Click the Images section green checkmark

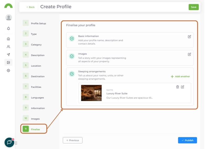point(72,56)
